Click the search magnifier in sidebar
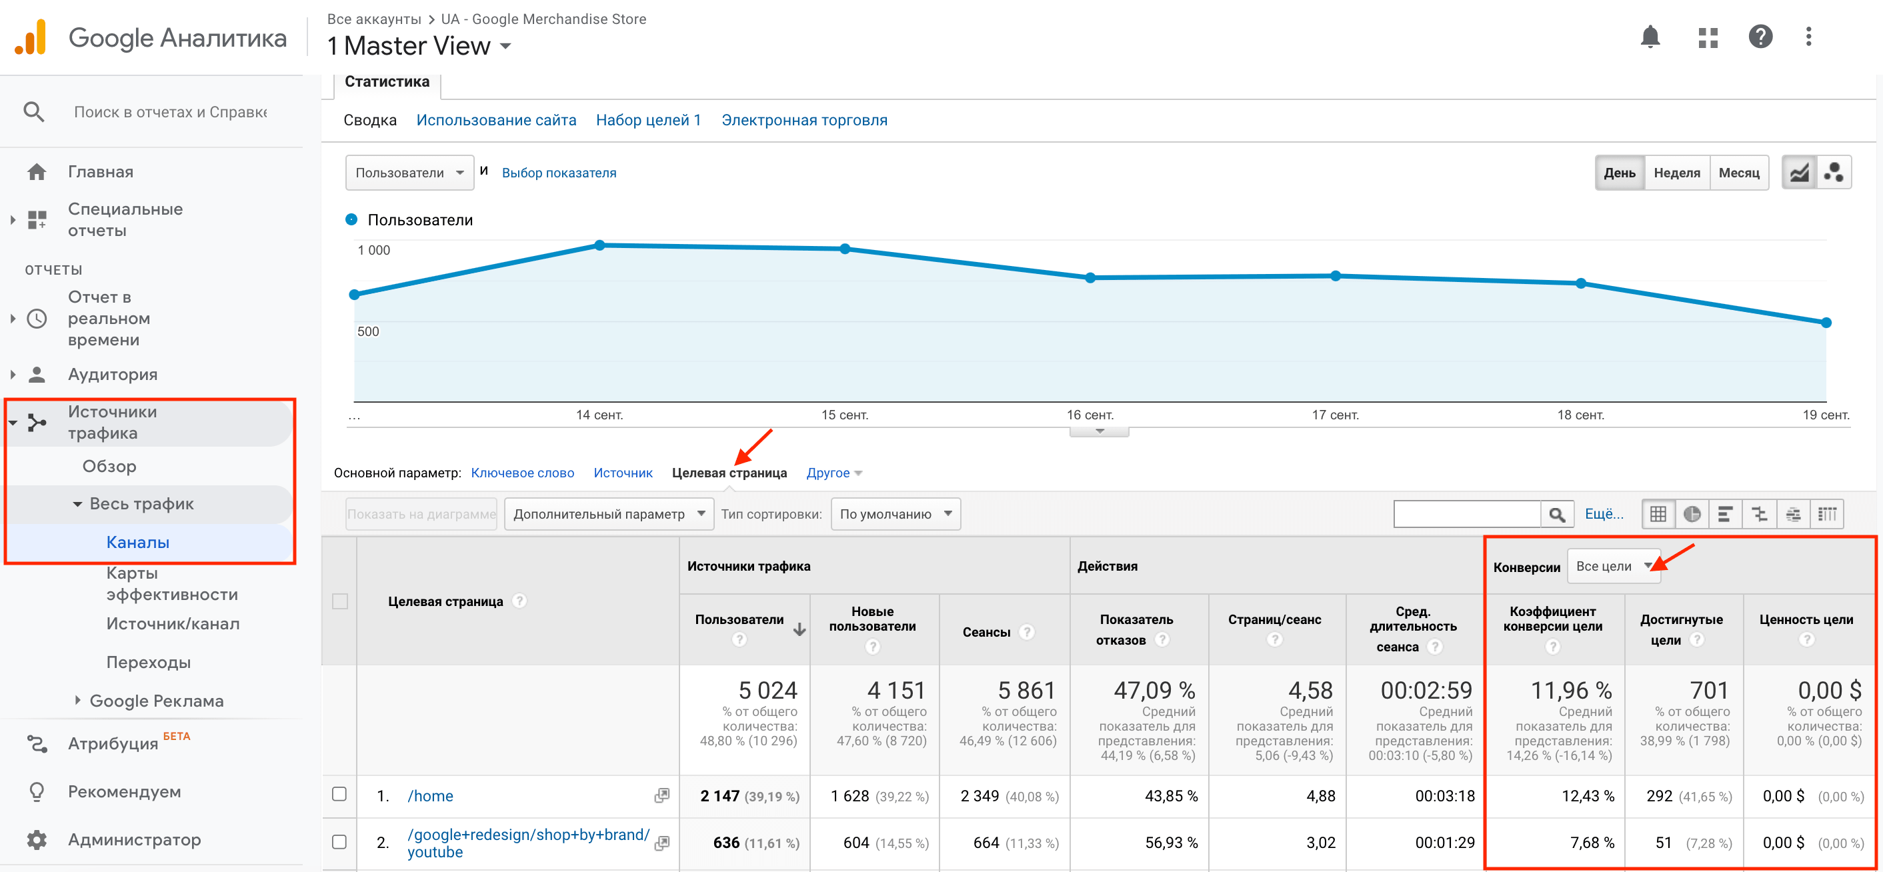This screenshot has width=1883, height=872. coord(33,112)
